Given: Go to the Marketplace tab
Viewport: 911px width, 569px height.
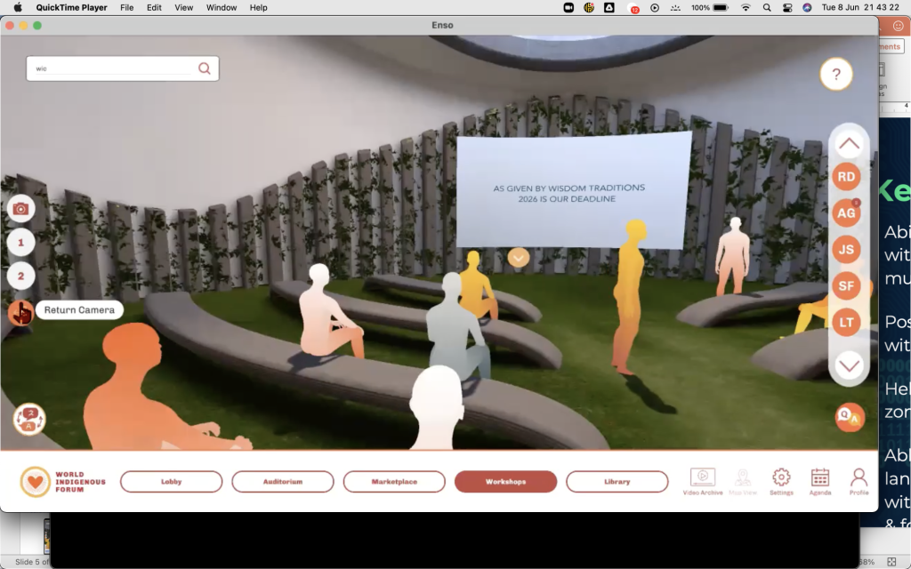Looking at the screenshot, I should [394, 482].
